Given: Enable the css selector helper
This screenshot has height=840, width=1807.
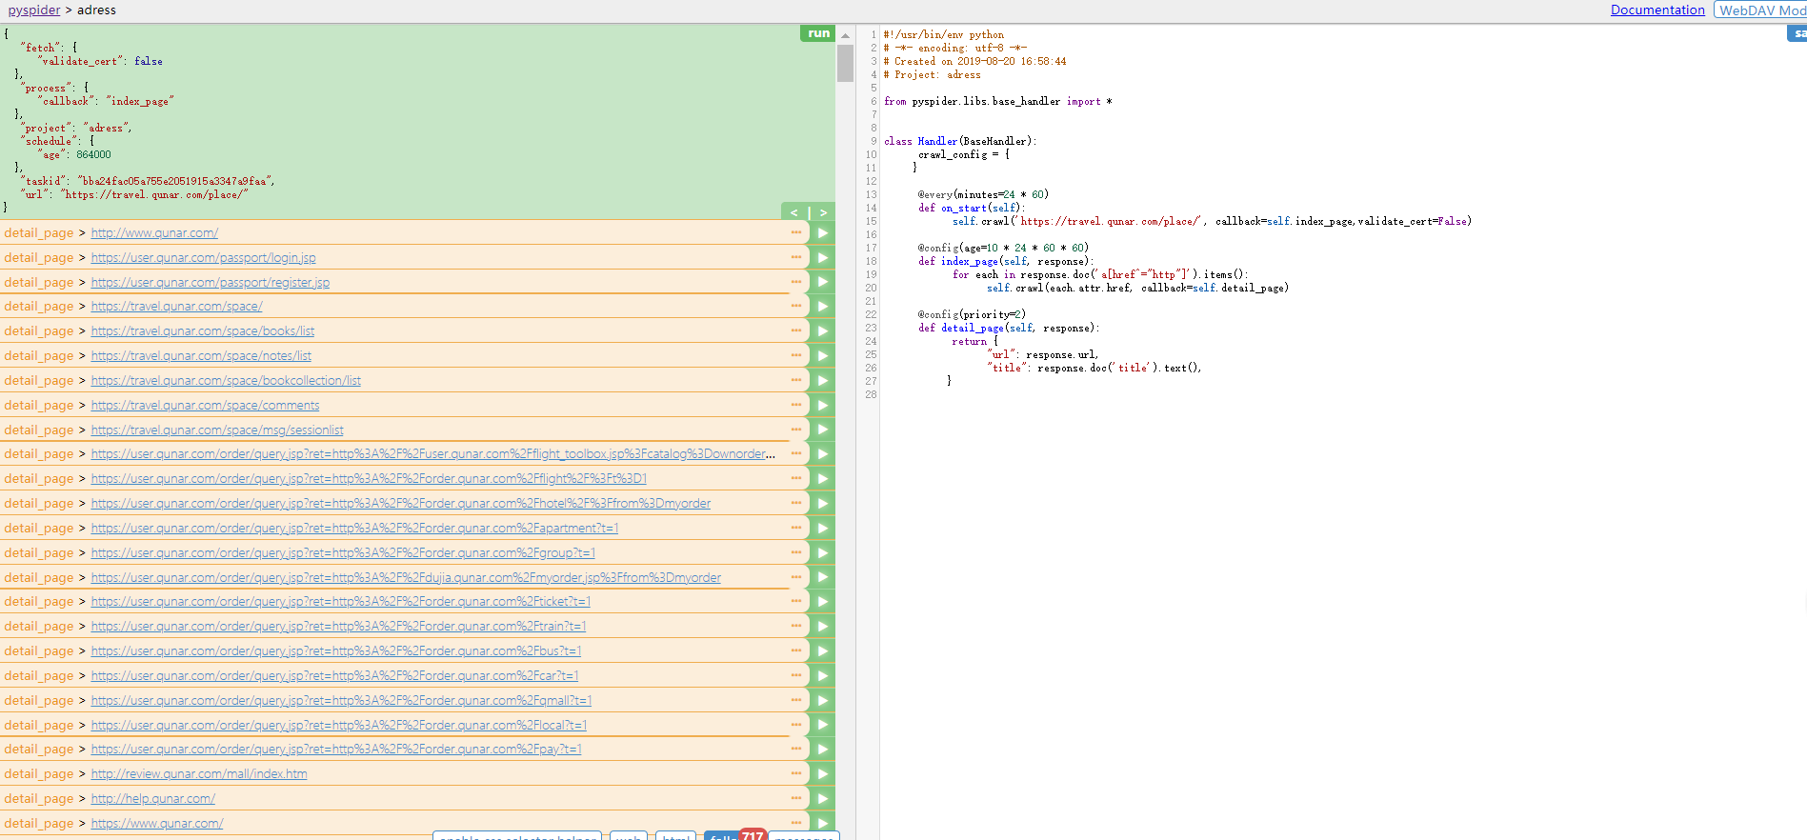Looking at the screenshot, I should 517,836.
